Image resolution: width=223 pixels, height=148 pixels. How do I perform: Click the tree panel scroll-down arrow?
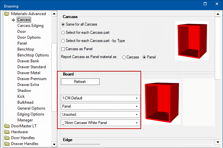click(x=54, y=144)
